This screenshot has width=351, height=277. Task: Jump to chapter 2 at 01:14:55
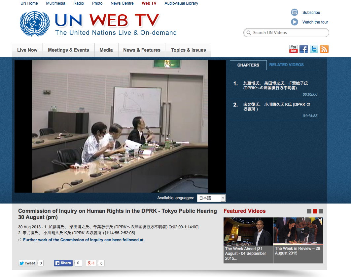pyautogui.click(x=274, y=110)
